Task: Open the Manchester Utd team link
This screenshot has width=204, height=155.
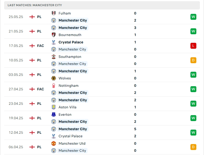Action: click(72, 143)
